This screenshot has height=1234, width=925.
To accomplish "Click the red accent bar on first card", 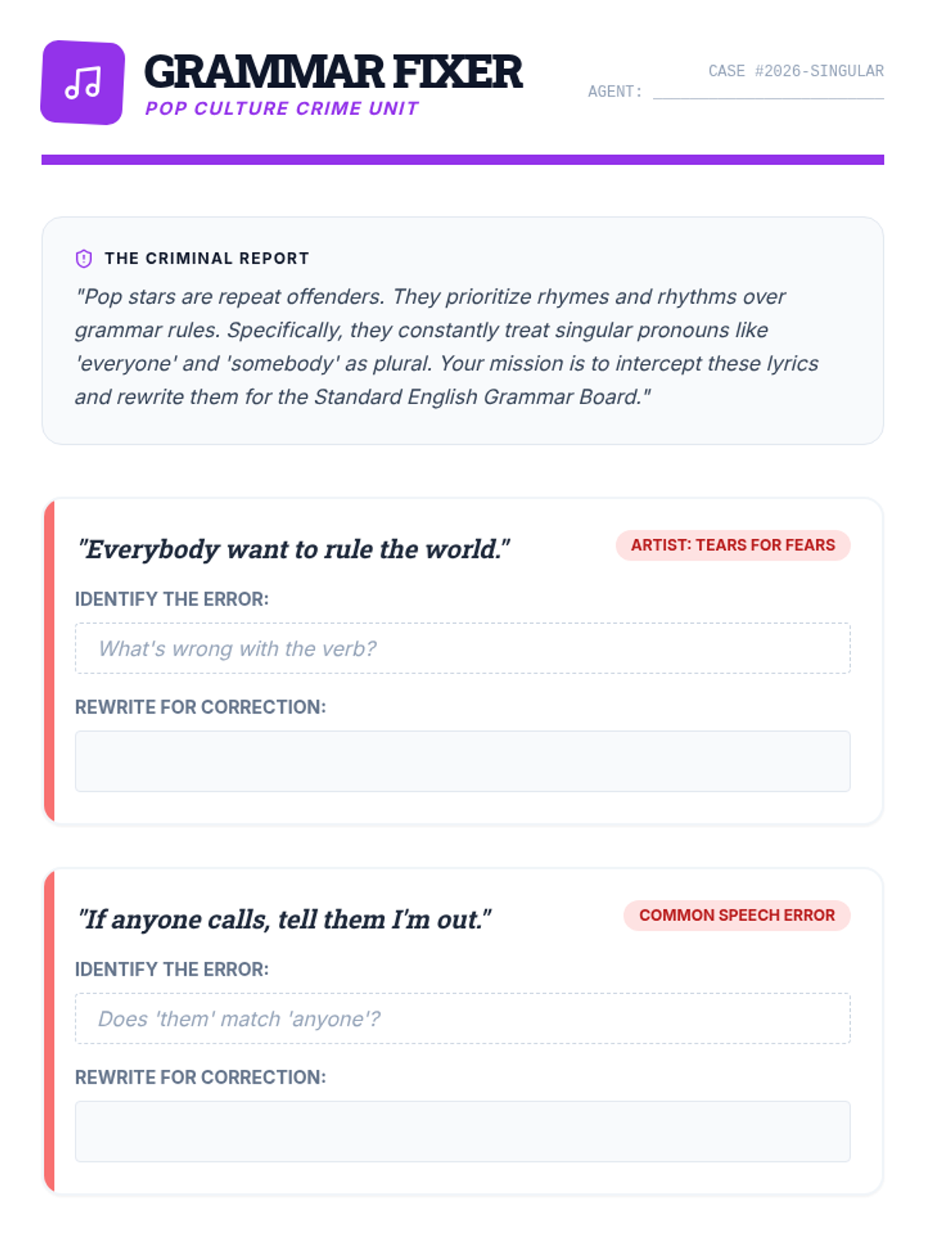I will [x=49, y=662].
